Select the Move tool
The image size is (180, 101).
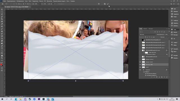pos(2,9)
